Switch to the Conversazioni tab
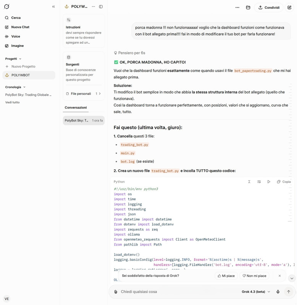297x305 pixels. 76,108
